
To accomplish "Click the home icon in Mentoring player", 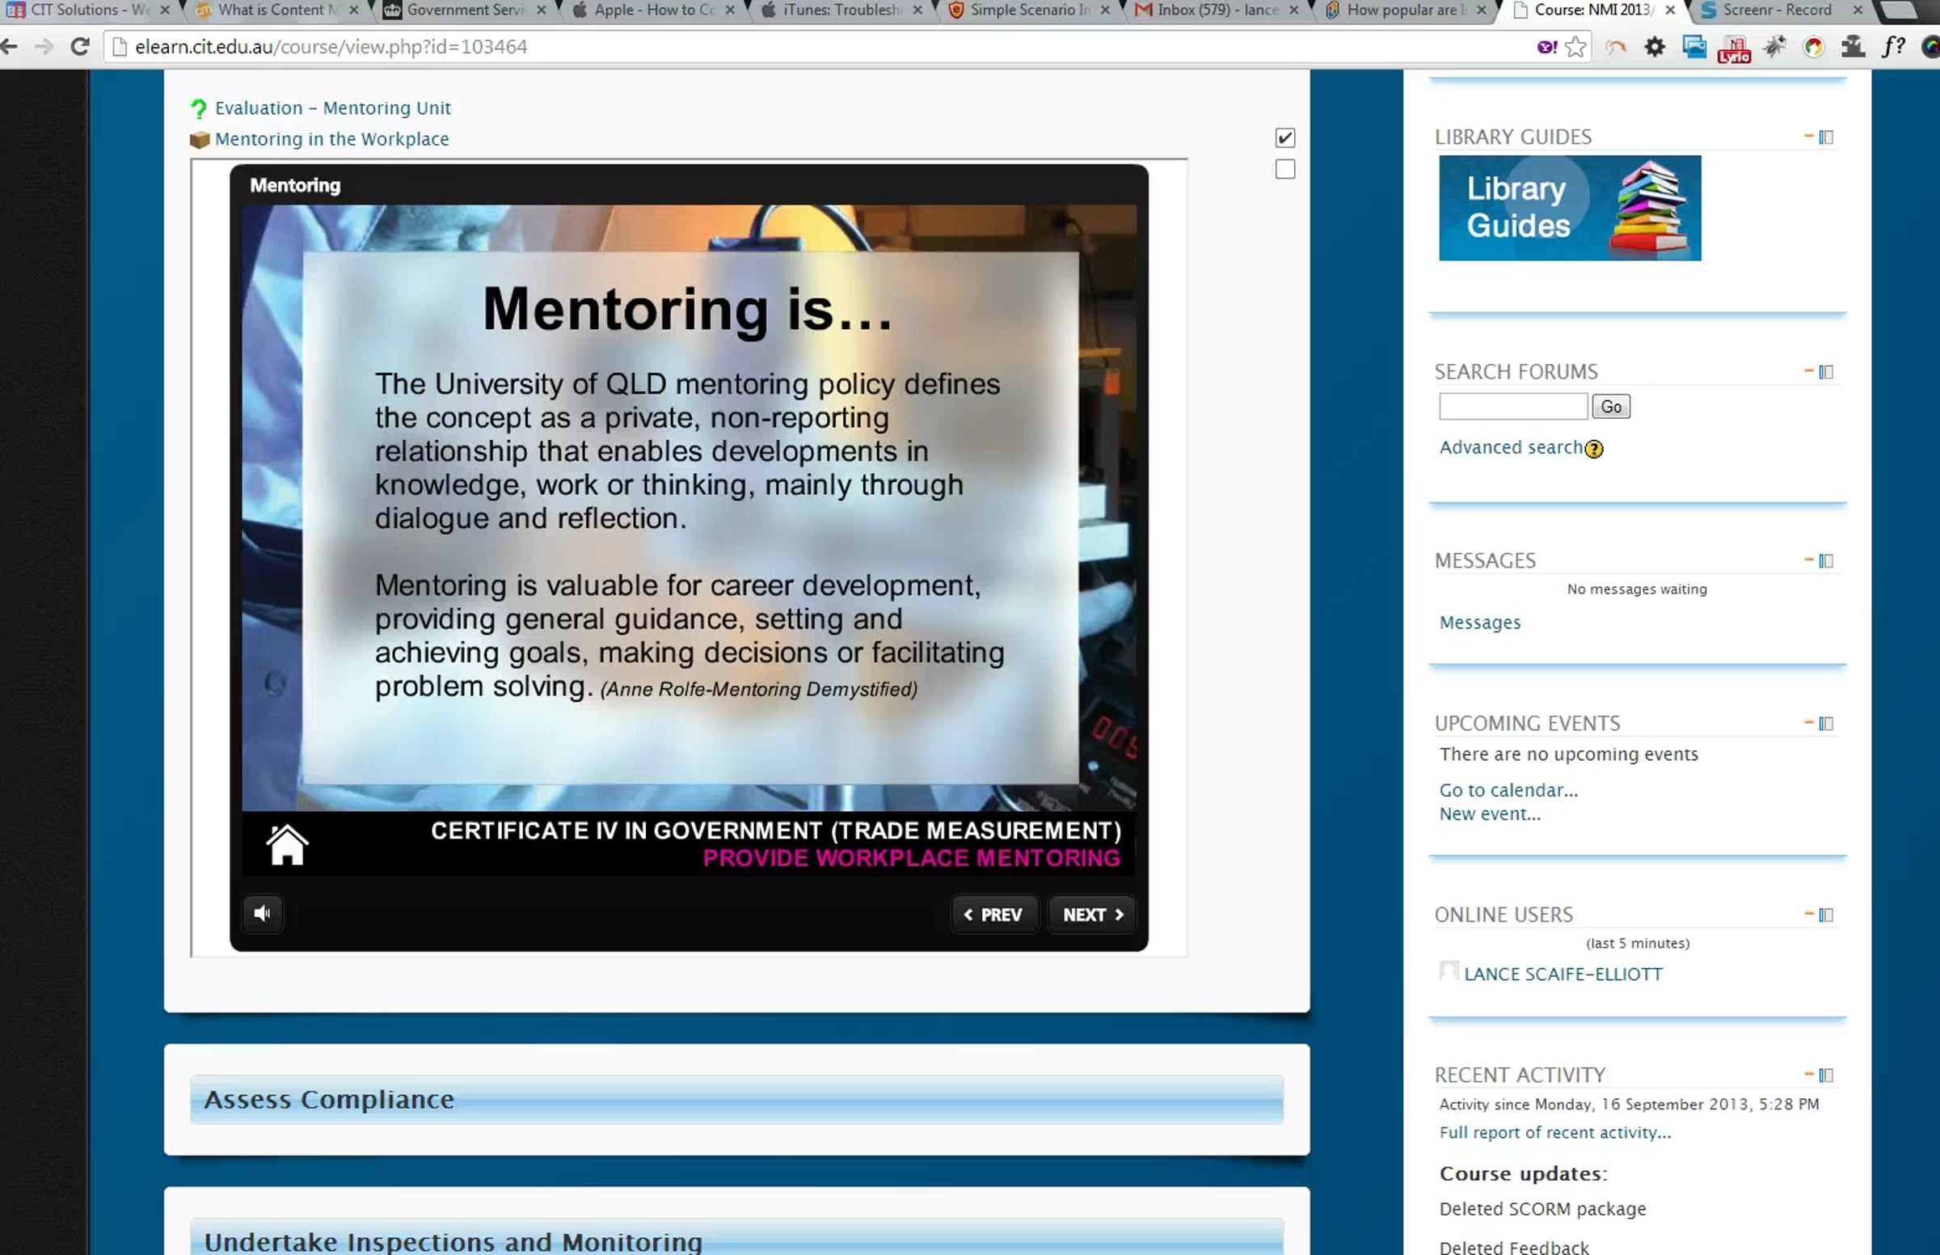I will 287,845.
